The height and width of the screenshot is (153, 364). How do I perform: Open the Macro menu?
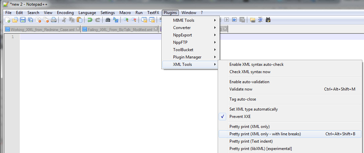(125, 13)
